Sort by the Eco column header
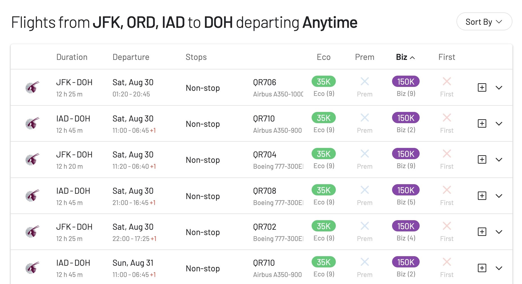The image size is (522, 284). tap(323, 57)
